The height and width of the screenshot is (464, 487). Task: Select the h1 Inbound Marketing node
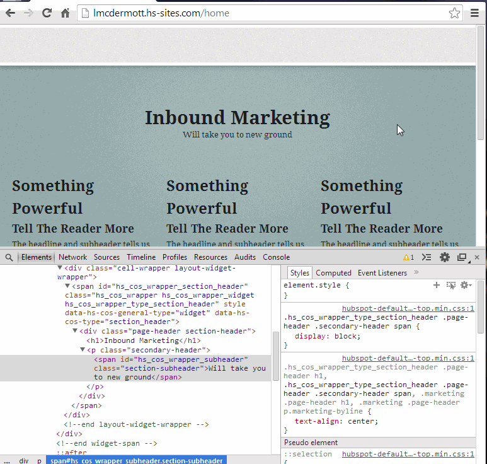pyautogui.click(x=144, y=340)
